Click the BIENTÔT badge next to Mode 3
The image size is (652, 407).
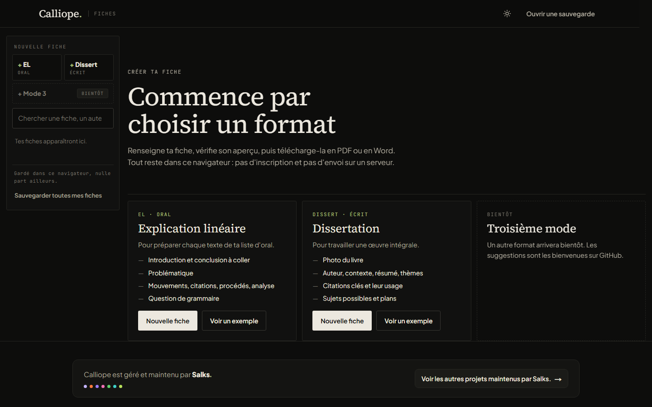coord(92,93)
